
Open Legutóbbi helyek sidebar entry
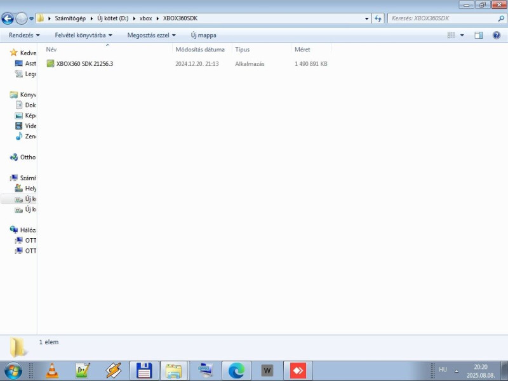click(25, 74)
